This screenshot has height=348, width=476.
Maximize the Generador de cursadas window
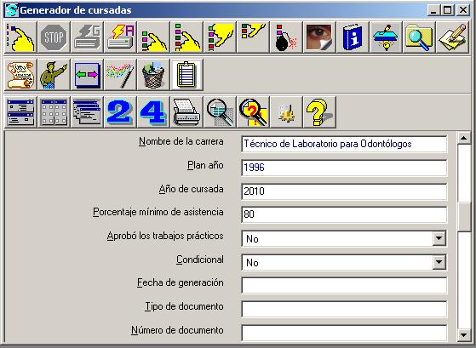coord(447,10)
